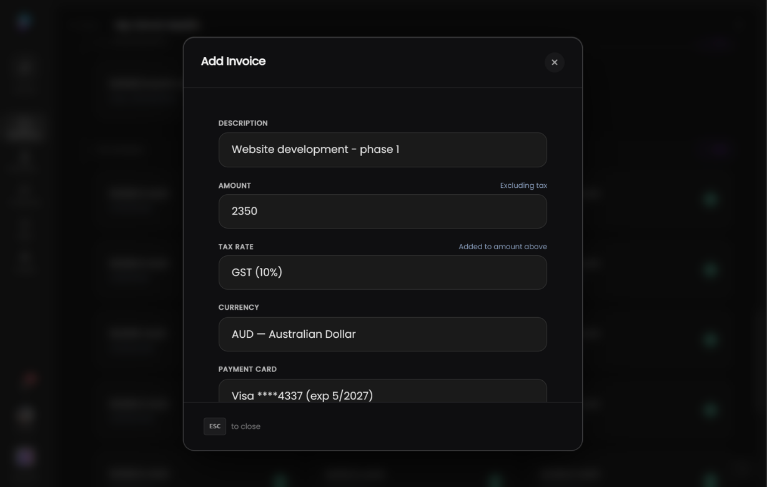767x487 pixels.
Task: Close the Add Invoice dialog
Action: (554, 62)
